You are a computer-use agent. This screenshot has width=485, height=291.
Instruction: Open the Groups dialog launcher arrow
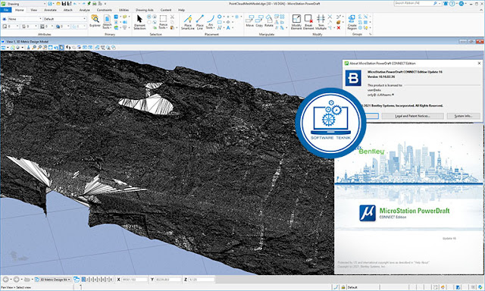371,34
